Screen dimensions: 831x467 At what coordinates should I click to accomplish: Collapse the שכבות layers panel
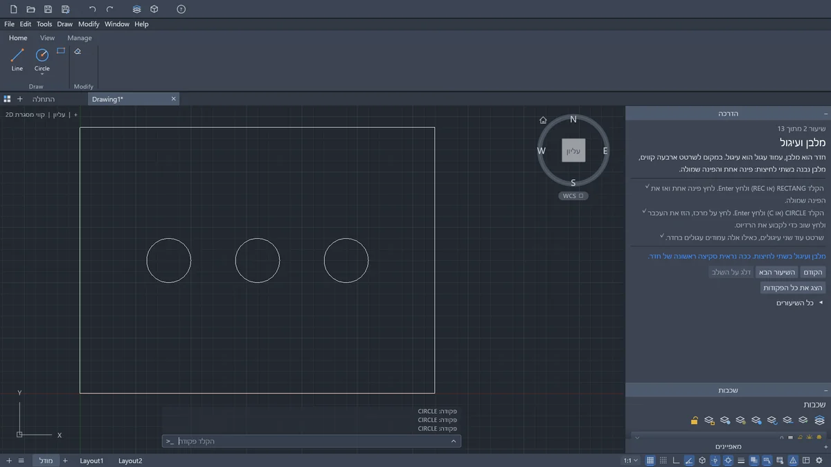[825, 390]
